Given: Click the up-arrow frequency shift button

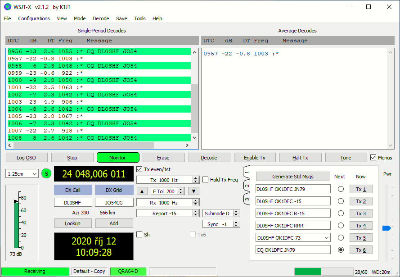Looking at the screenshot, I should click(142, 191).
